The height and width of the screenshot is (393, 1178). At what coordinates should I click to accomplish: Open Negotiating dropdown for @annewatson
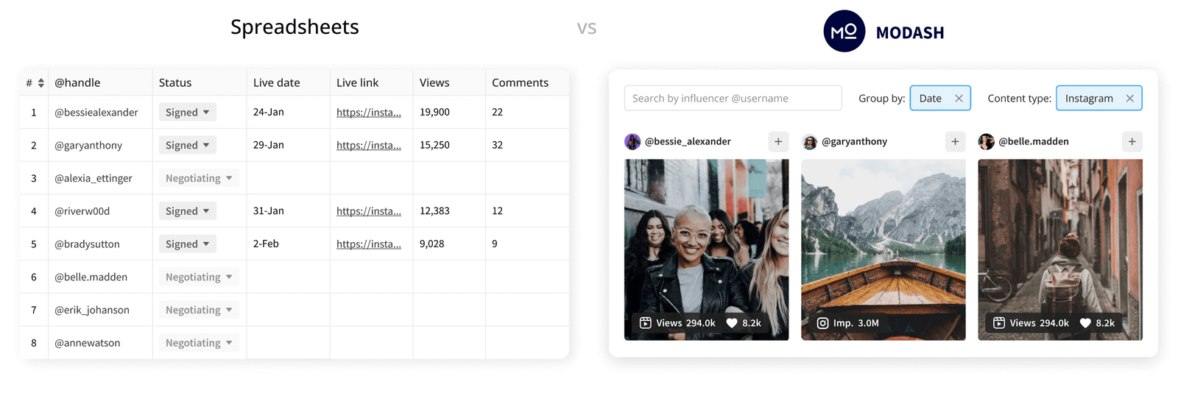pyautogui.click(x=198, y=343)
